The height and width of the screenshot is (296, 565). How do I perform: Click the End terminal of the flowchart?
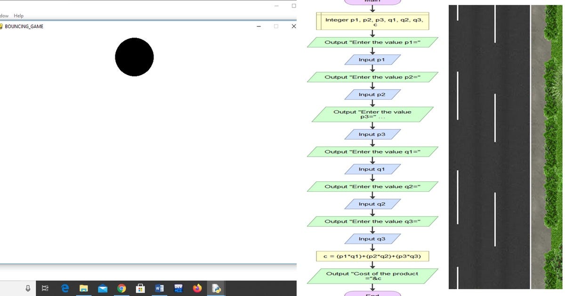point(373,294)
